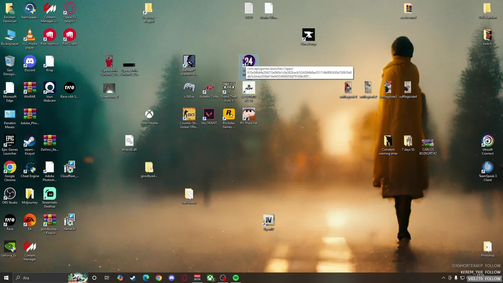
Task: Open Spotify from the taskbar
Action: point(236,278)
